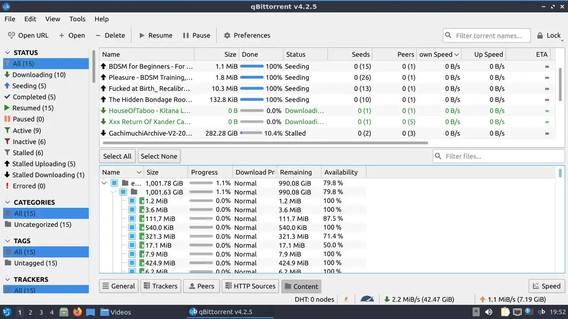Filter torrents by Inactive (6)
The width and height of the screenshot is (568, 319).
tap(29, 142)
